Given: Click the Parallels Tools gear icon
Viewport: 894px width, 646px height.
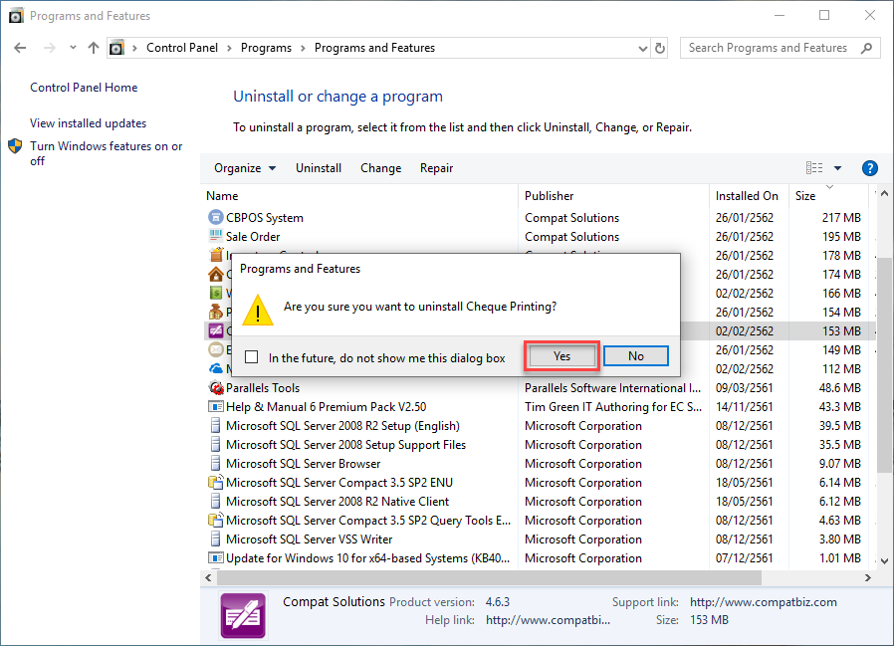Looking at the screenshot, I should point(215,388).
